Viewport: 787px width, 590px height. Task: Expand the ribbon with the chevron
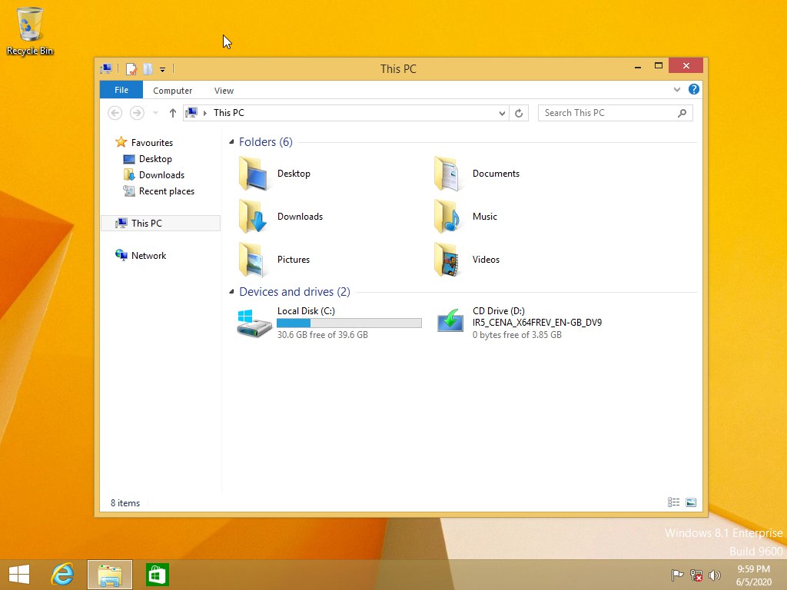(677, 89)
